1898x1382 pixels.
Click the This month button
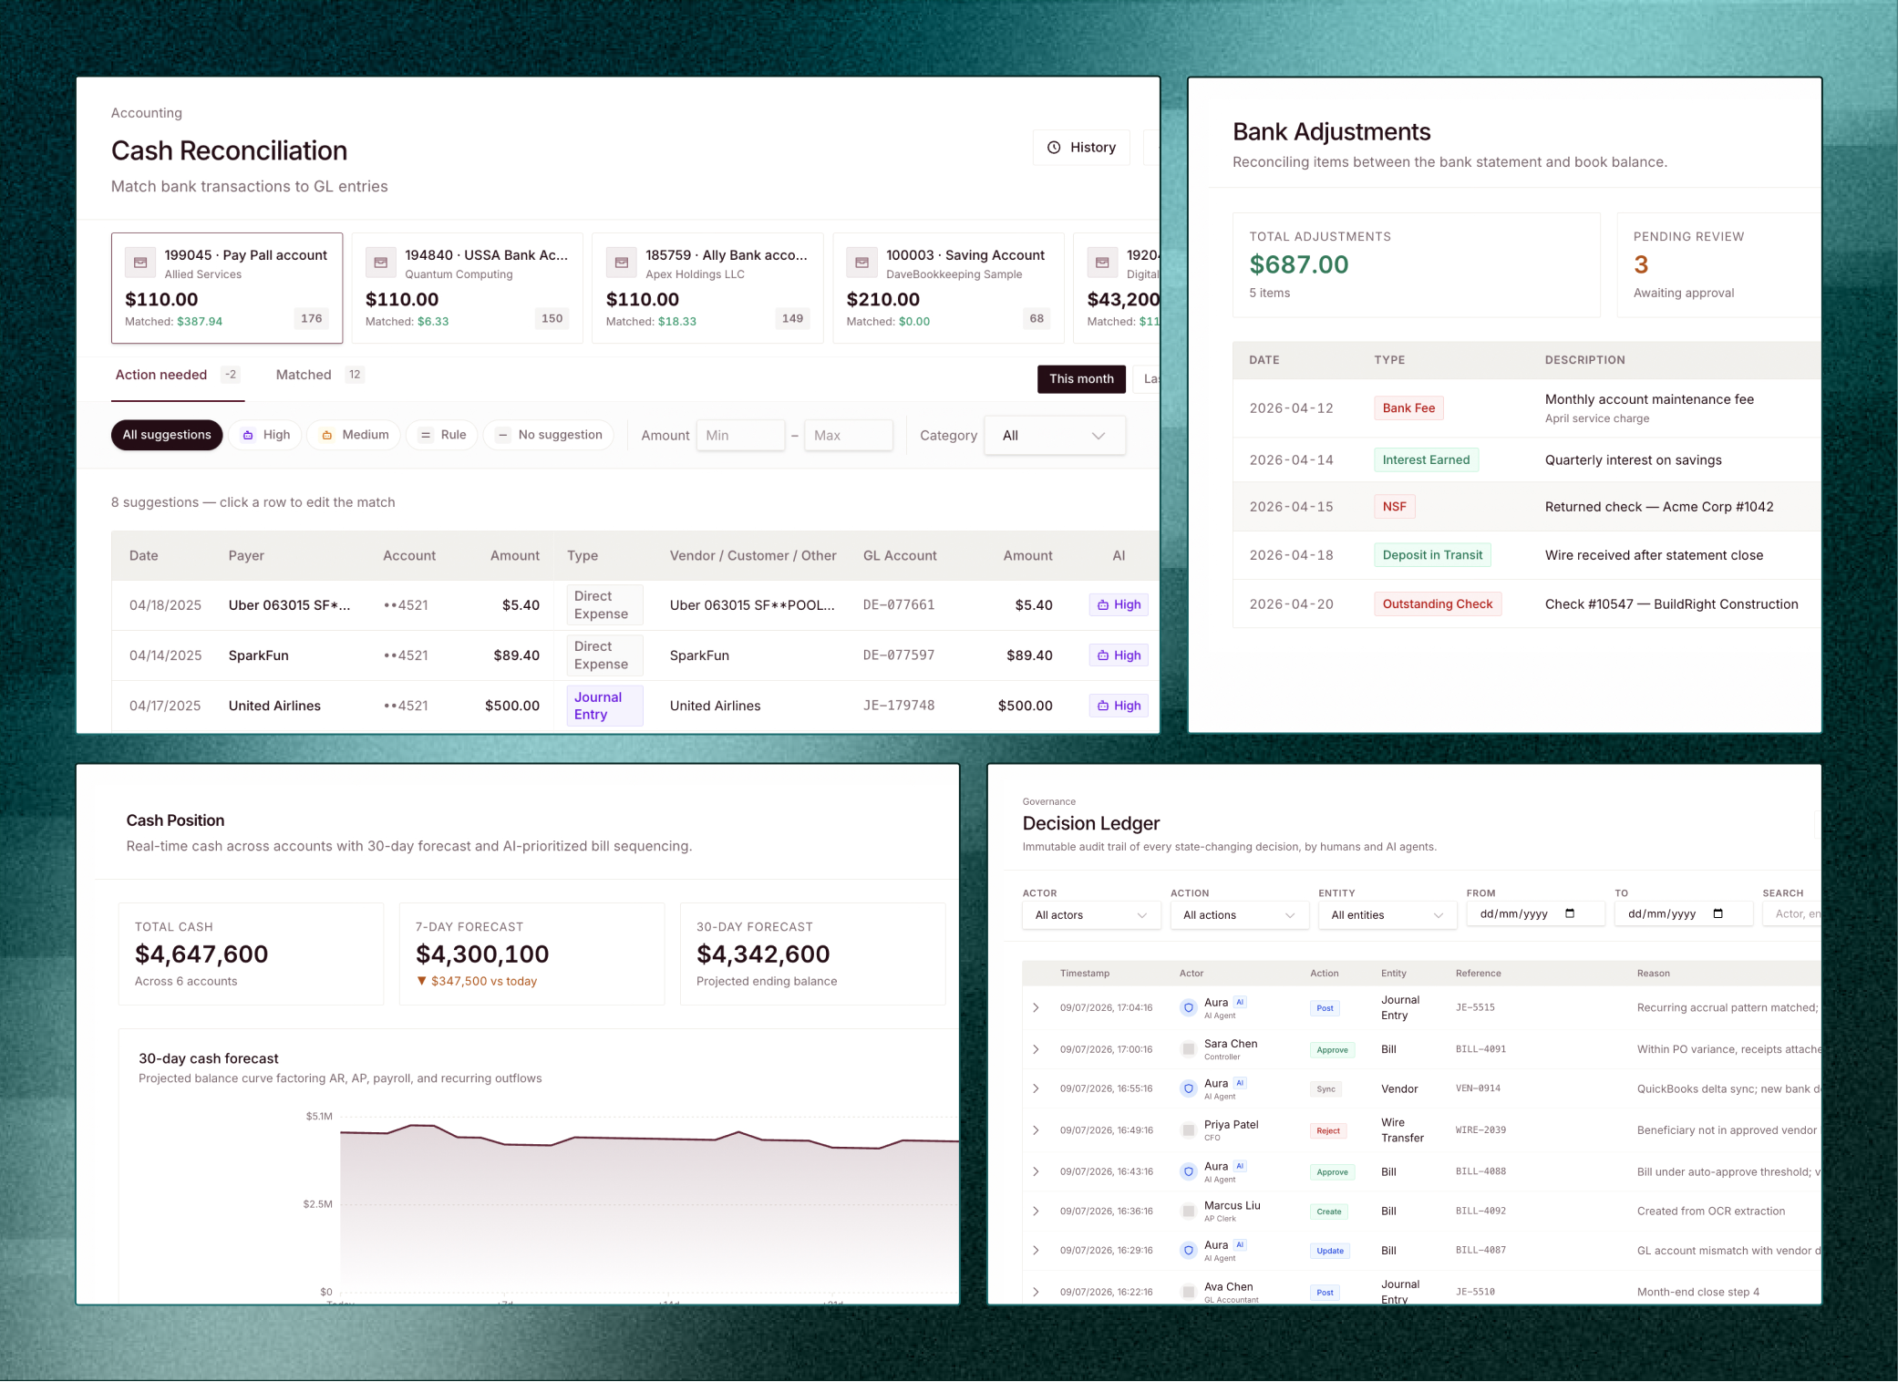[1081, 379]
